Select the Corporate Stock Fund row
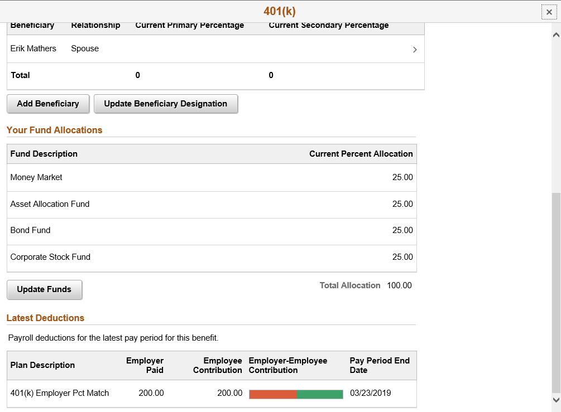561x412 pixels. (x=212, y=258)
